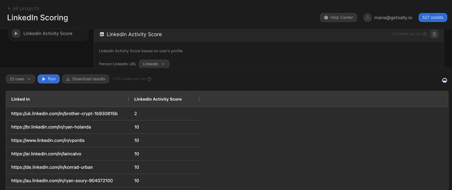
Task: Select the brother-crypt-1b930815b URL cell
Action: (x=67, y=114)
